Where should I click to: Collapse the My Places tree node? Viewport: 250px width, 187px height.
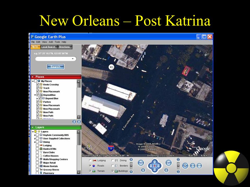point(33,81)
